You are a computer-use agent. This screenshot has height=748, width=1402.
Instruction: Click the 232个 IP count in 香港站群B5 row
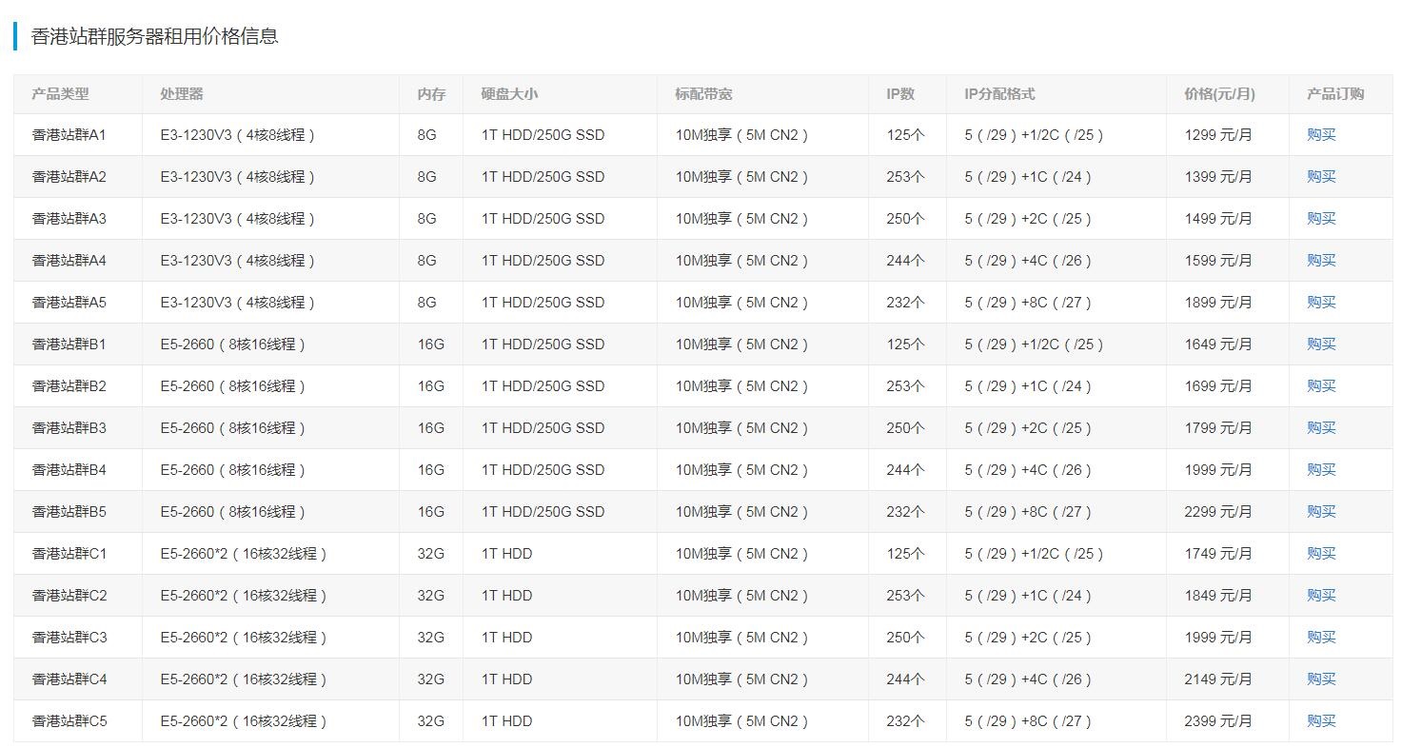pos(905,512)
